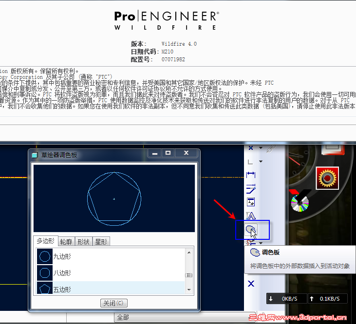356x324 pixels.
Task: Select the 八边形 list item
Action: 111,273
